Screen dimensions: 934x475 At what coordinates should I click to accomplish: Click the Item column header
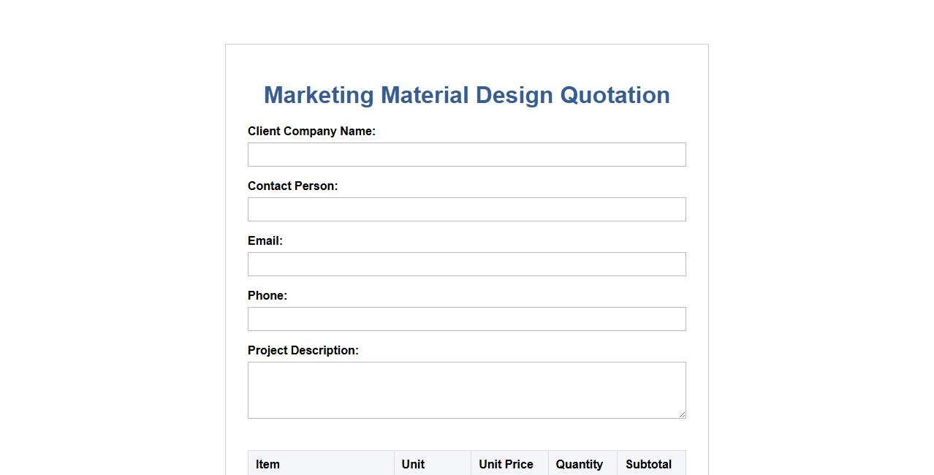267,464
